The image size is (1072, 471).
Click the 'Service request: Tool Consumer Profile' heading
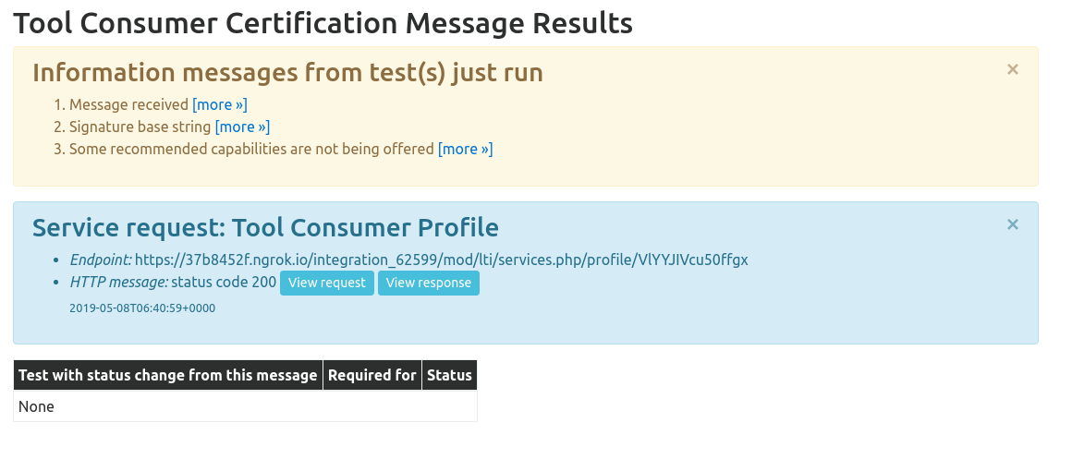(x=265, y=227)
